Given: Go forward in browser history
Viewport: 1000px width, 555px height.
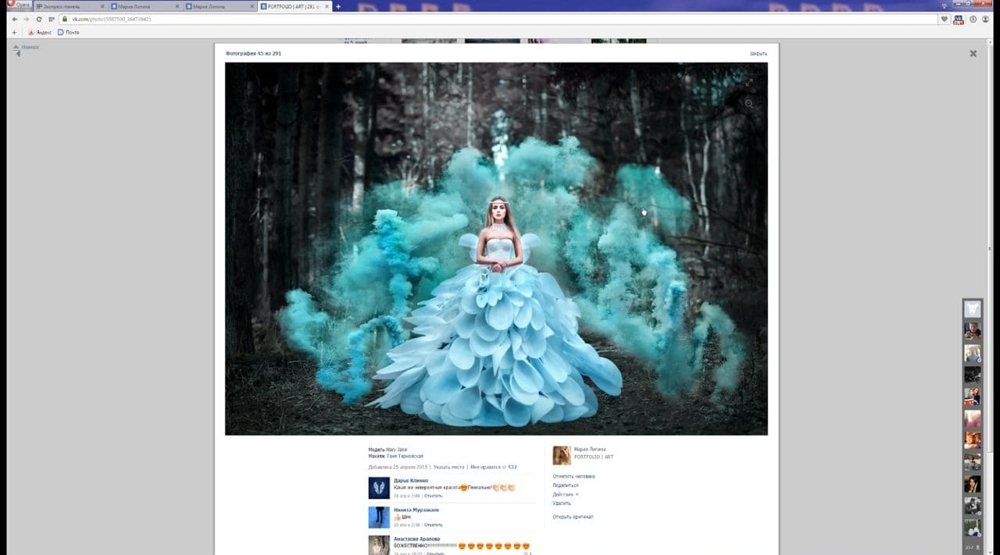Looking at the screenshot, I should coord(27,19).
